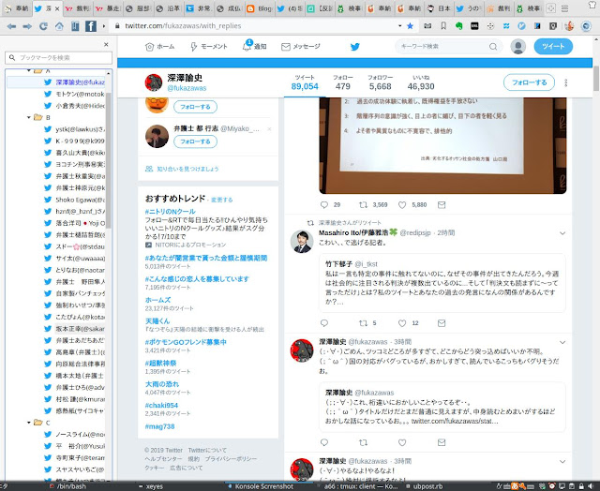Click the 知り合いを見つけましょう link
Screen dimensions: 600x491
187,169
